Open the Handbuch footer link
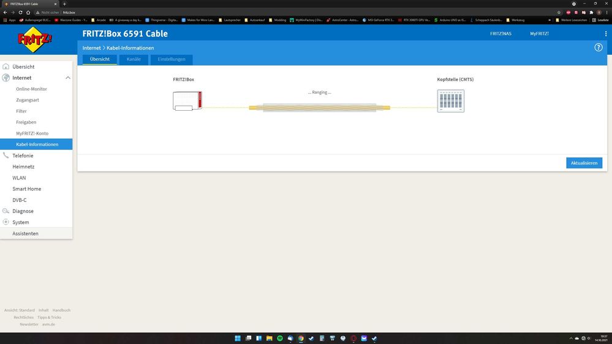Screen dimensions: 612x344 click(61, 310)
